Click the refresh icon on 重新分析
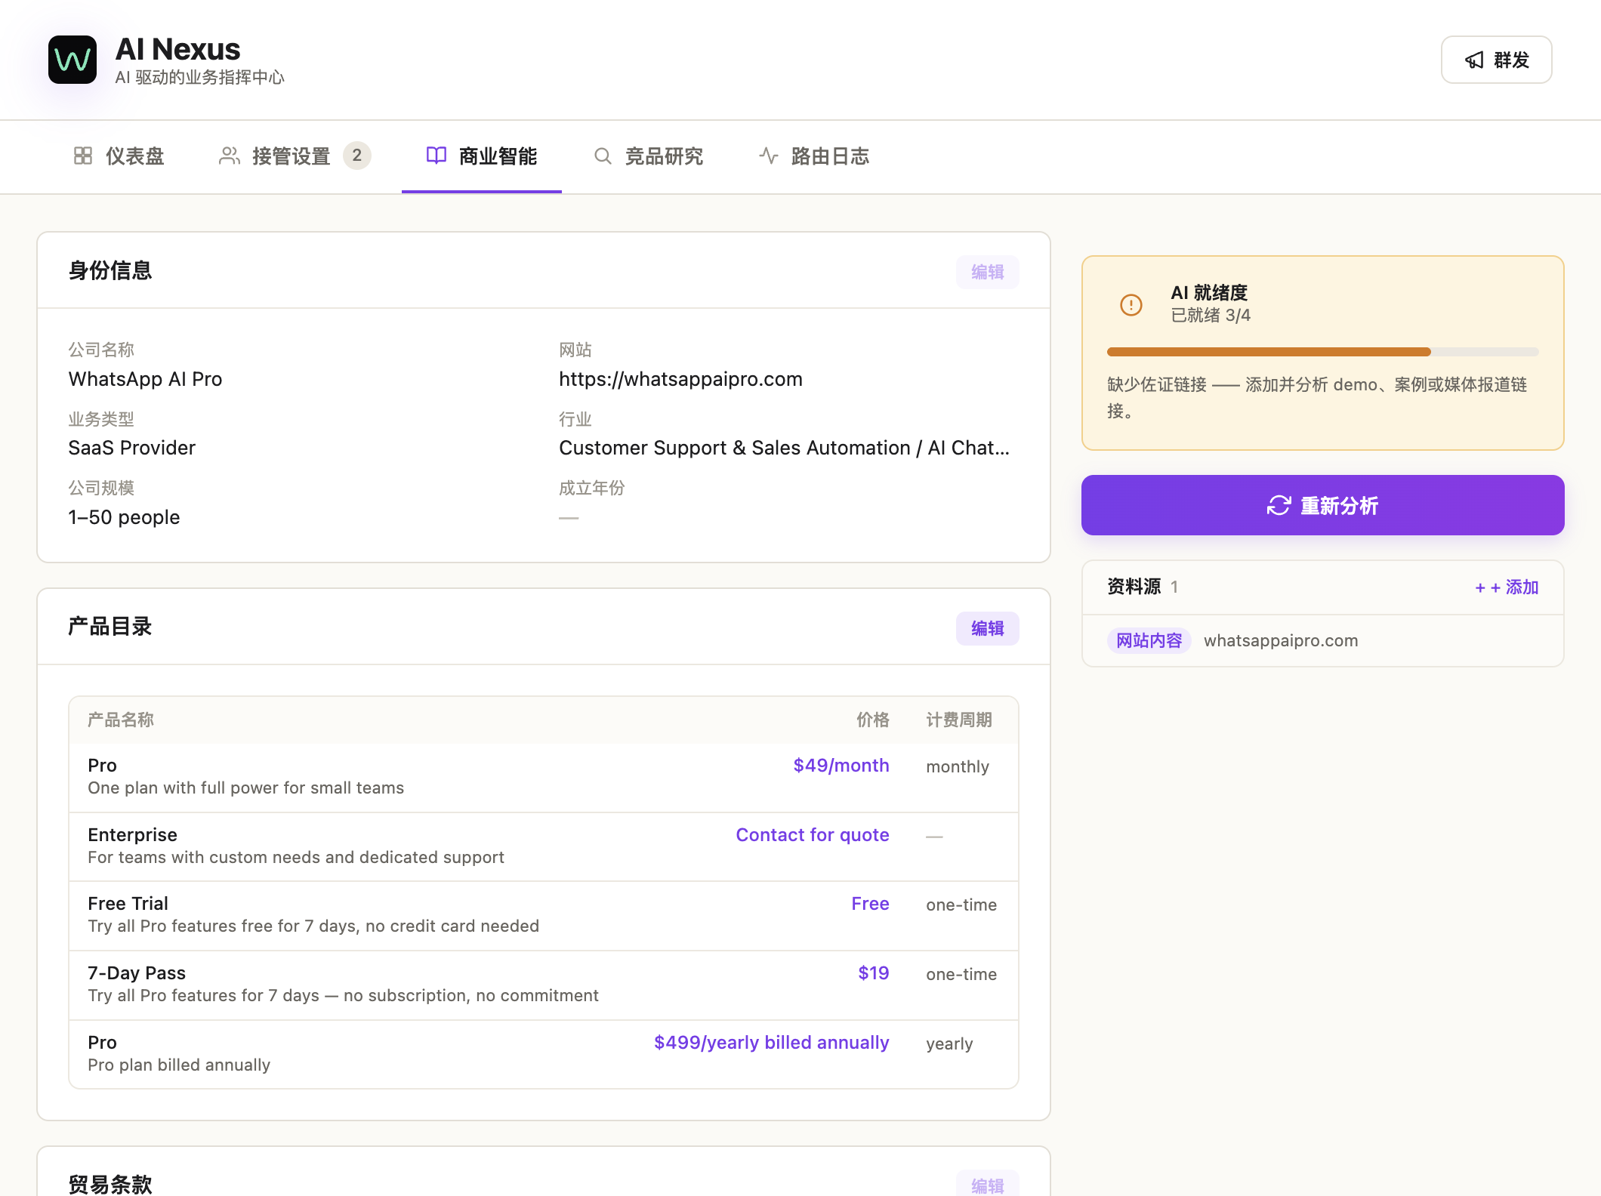 pos(1279,505)
